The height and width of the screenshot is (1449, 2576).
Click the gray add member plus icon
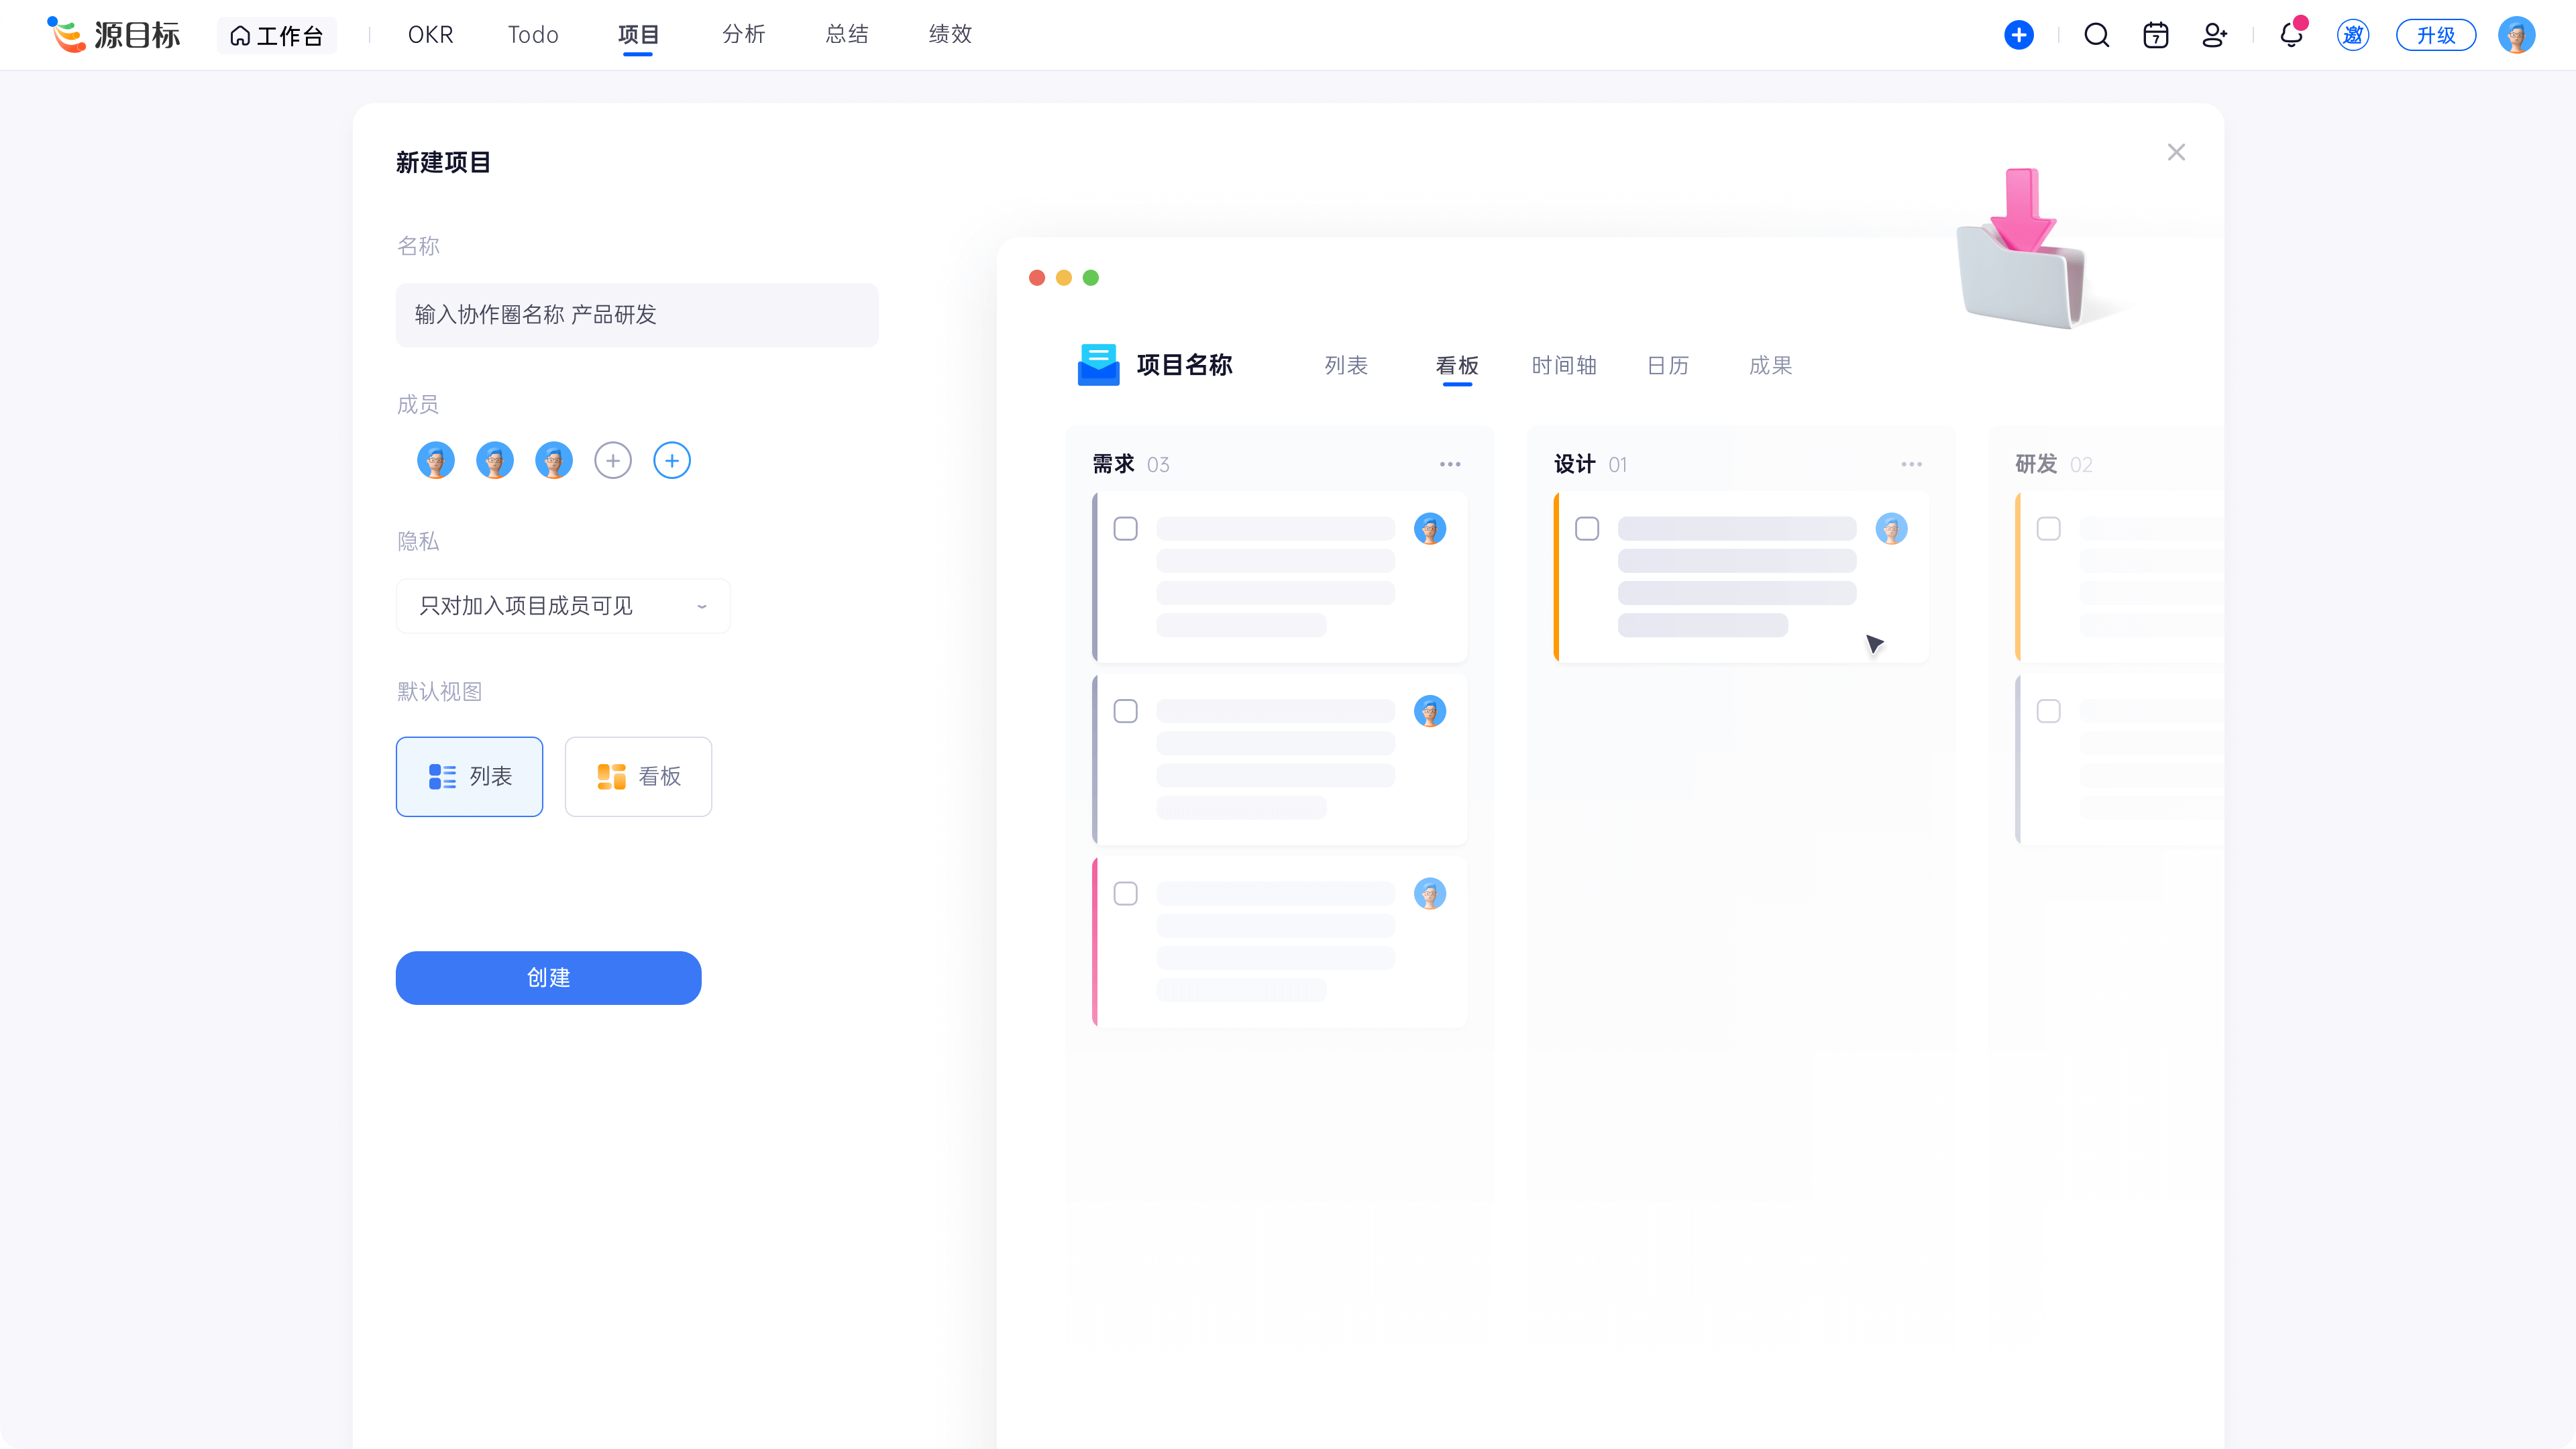[x=612, y=461]
